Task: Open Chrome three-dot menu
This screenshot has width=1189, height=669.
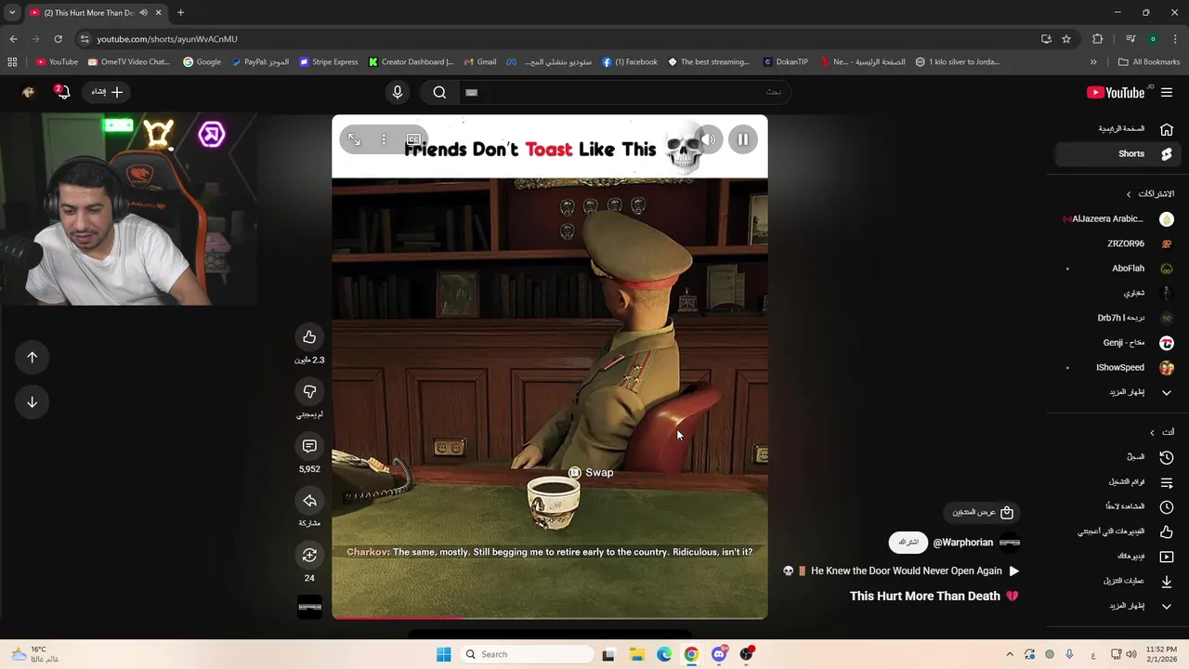Action: point(1175,39)
